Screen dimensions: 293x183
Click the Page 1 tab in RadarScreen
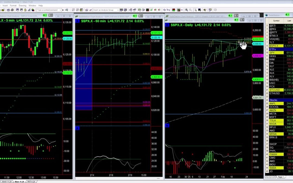click(281, 177)
